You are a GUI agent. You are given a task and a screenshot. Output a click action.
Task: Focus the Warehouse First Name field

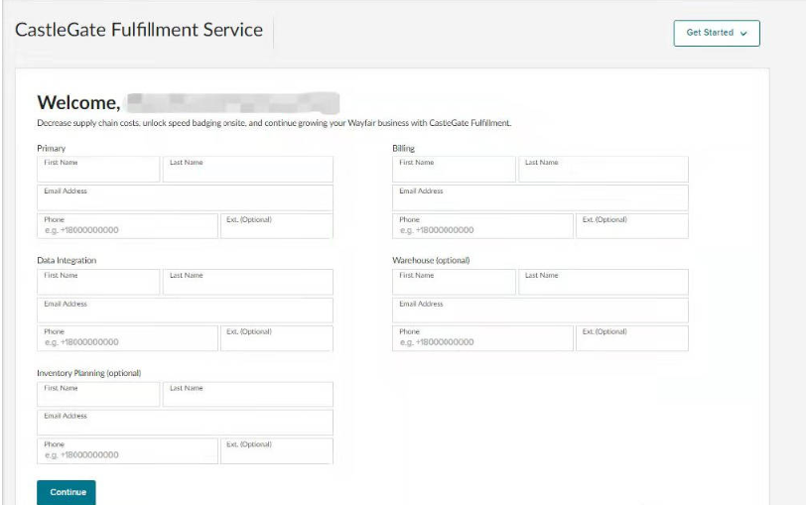454,282
